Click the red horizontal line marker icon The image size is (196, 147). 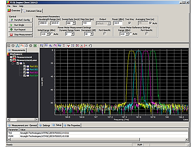click(82, 45)
